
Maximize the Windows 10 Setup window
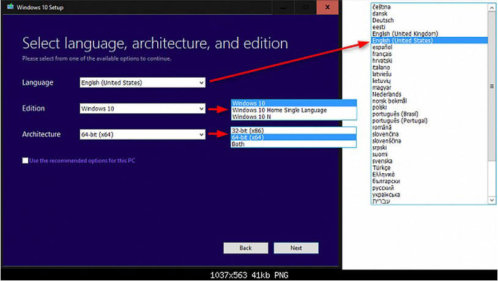coord(305,7)
